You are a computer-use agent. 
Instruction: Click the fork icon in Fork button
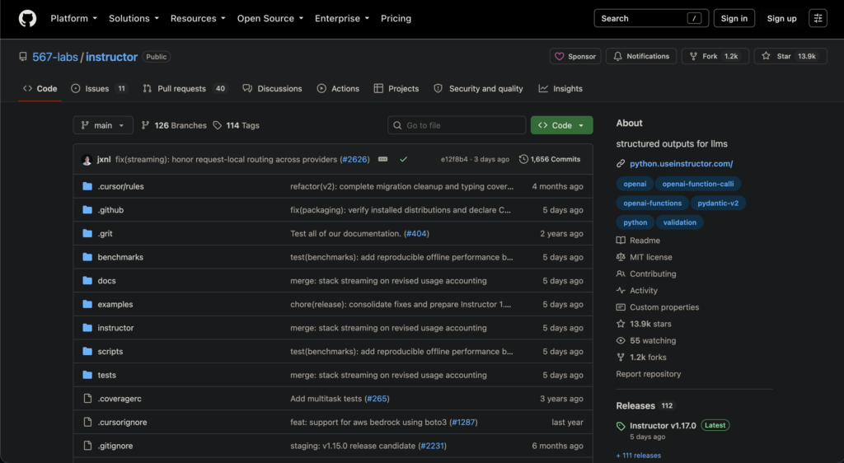[x=693, y=56]
